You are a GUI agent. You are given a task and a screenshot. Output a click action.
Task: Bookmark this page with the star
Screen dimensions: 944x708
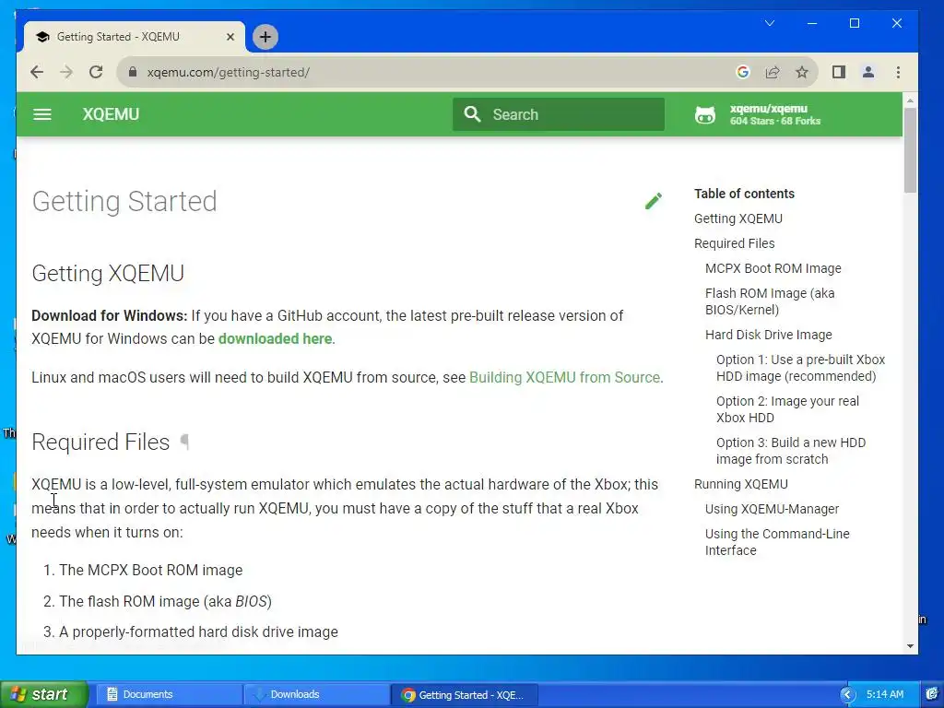802,72
